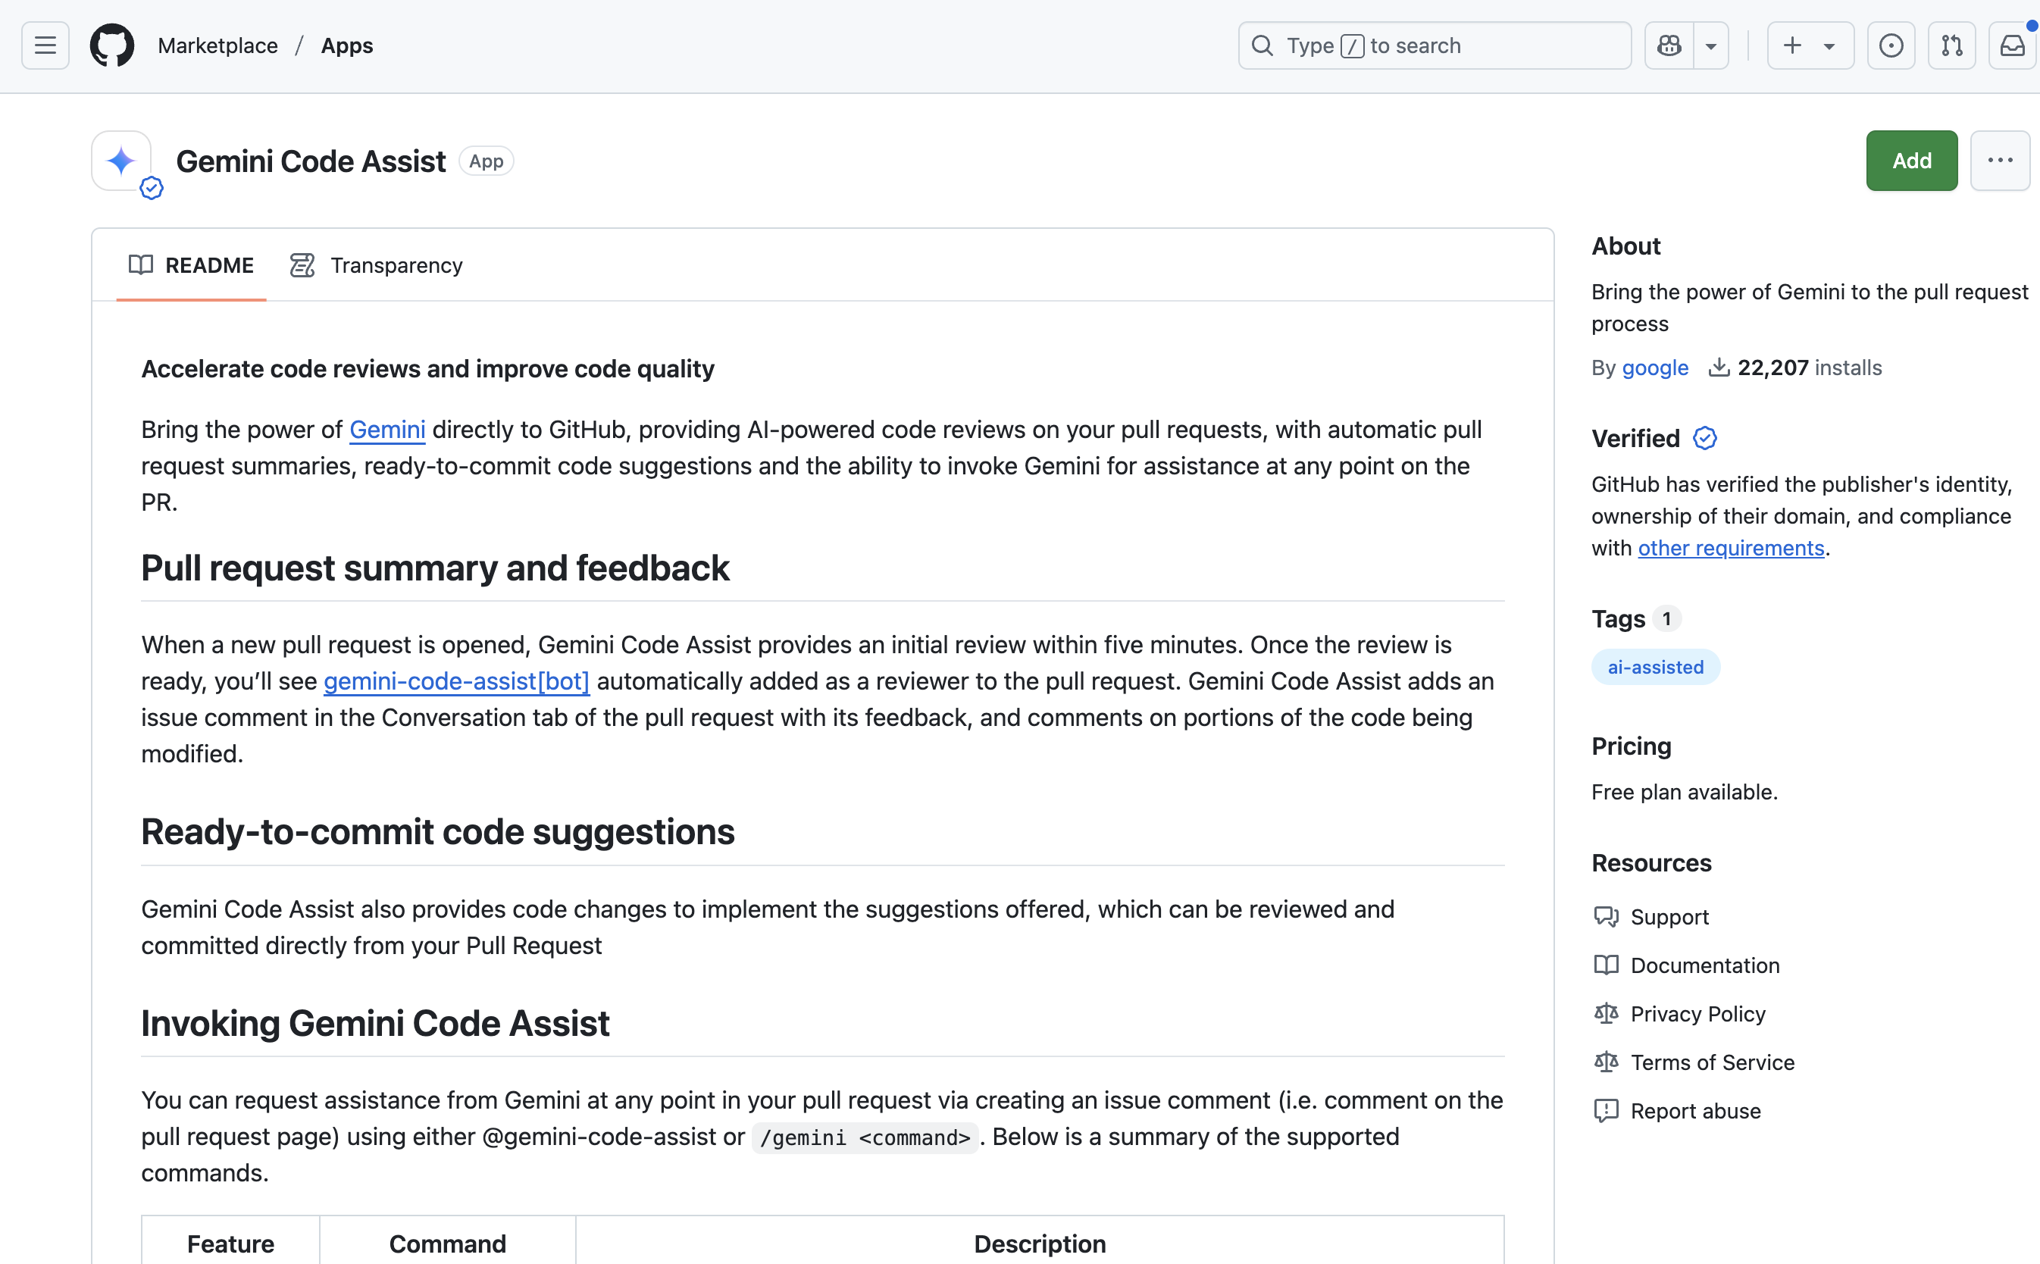Open the Pull requests header icon
This screenshot has height=1264, width=2040.
[x=1951, y=46]
